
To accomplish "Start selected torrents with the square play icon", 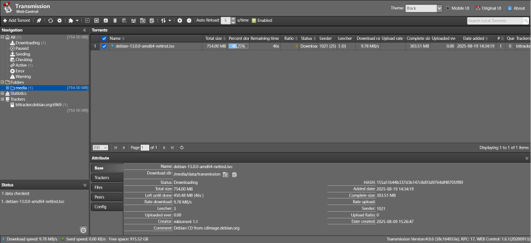I will tap(88, 21).
